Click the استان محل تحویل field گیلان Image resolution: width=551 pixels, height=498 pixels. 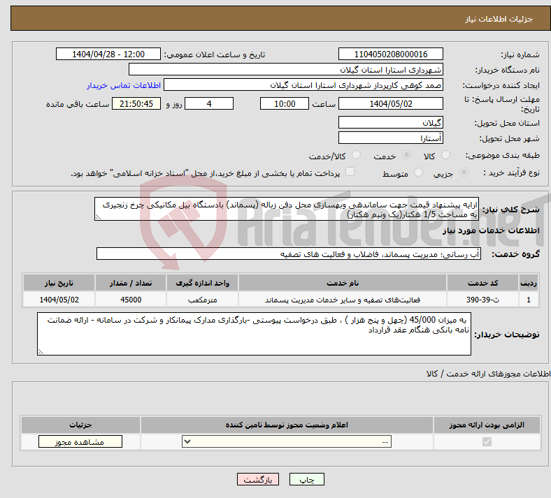[x=391, y=122]
